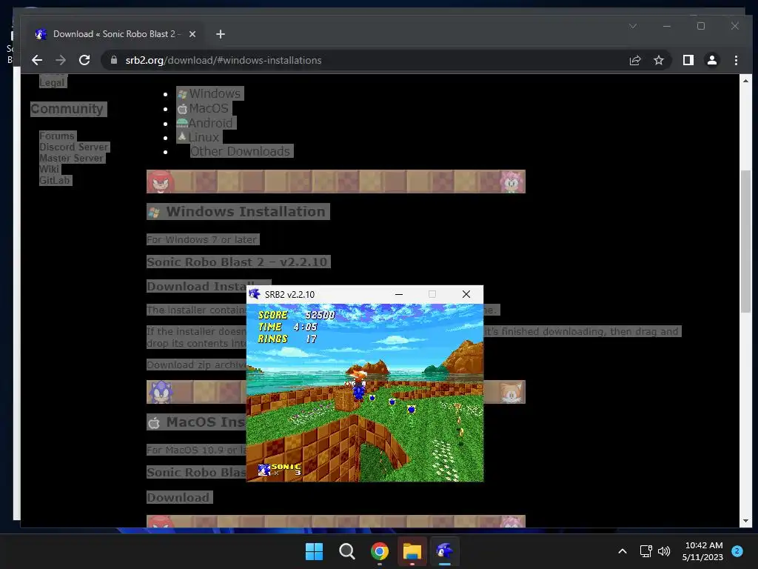758x569 pixels.
Task: Bookmark this page with the star icon
Action: [658, 60]
